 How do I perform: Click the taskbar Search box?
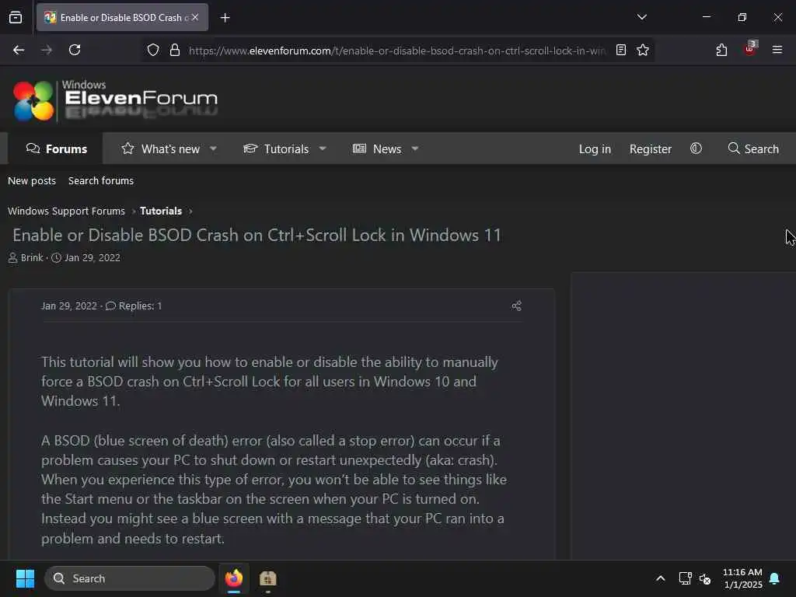tap(130, 578)
